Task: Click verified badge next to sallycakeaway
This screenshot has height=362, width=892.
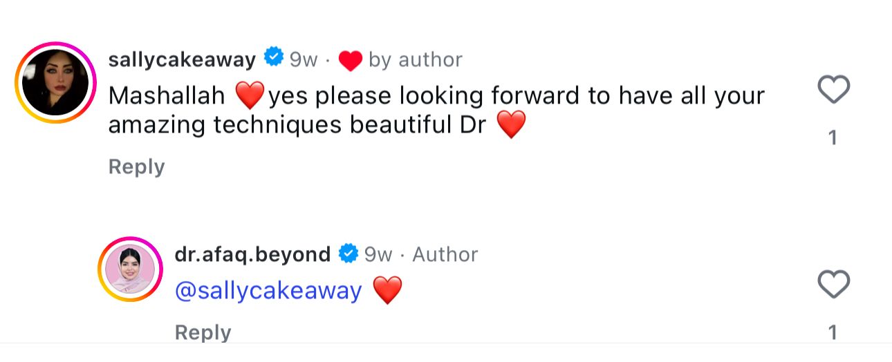Action: tap(274, 59)
